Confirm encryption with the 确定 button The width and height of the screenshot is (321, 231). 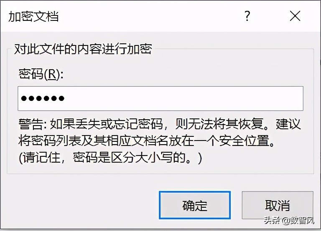(x=195, y=205)
